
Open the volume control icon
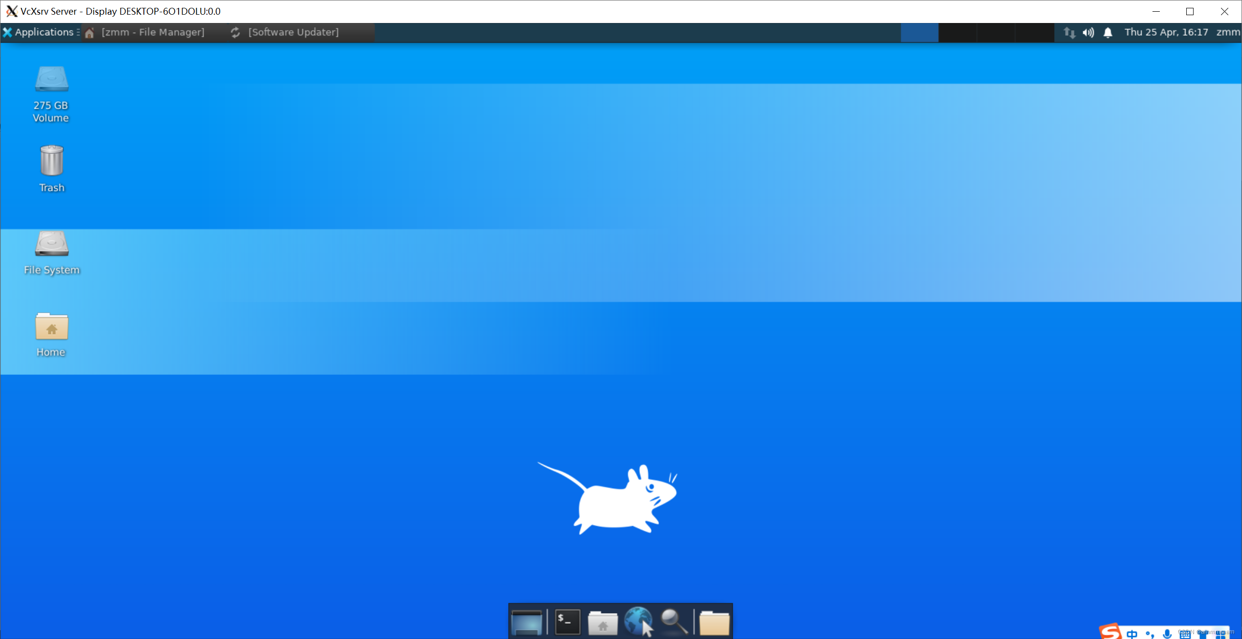click(1088, 32)
